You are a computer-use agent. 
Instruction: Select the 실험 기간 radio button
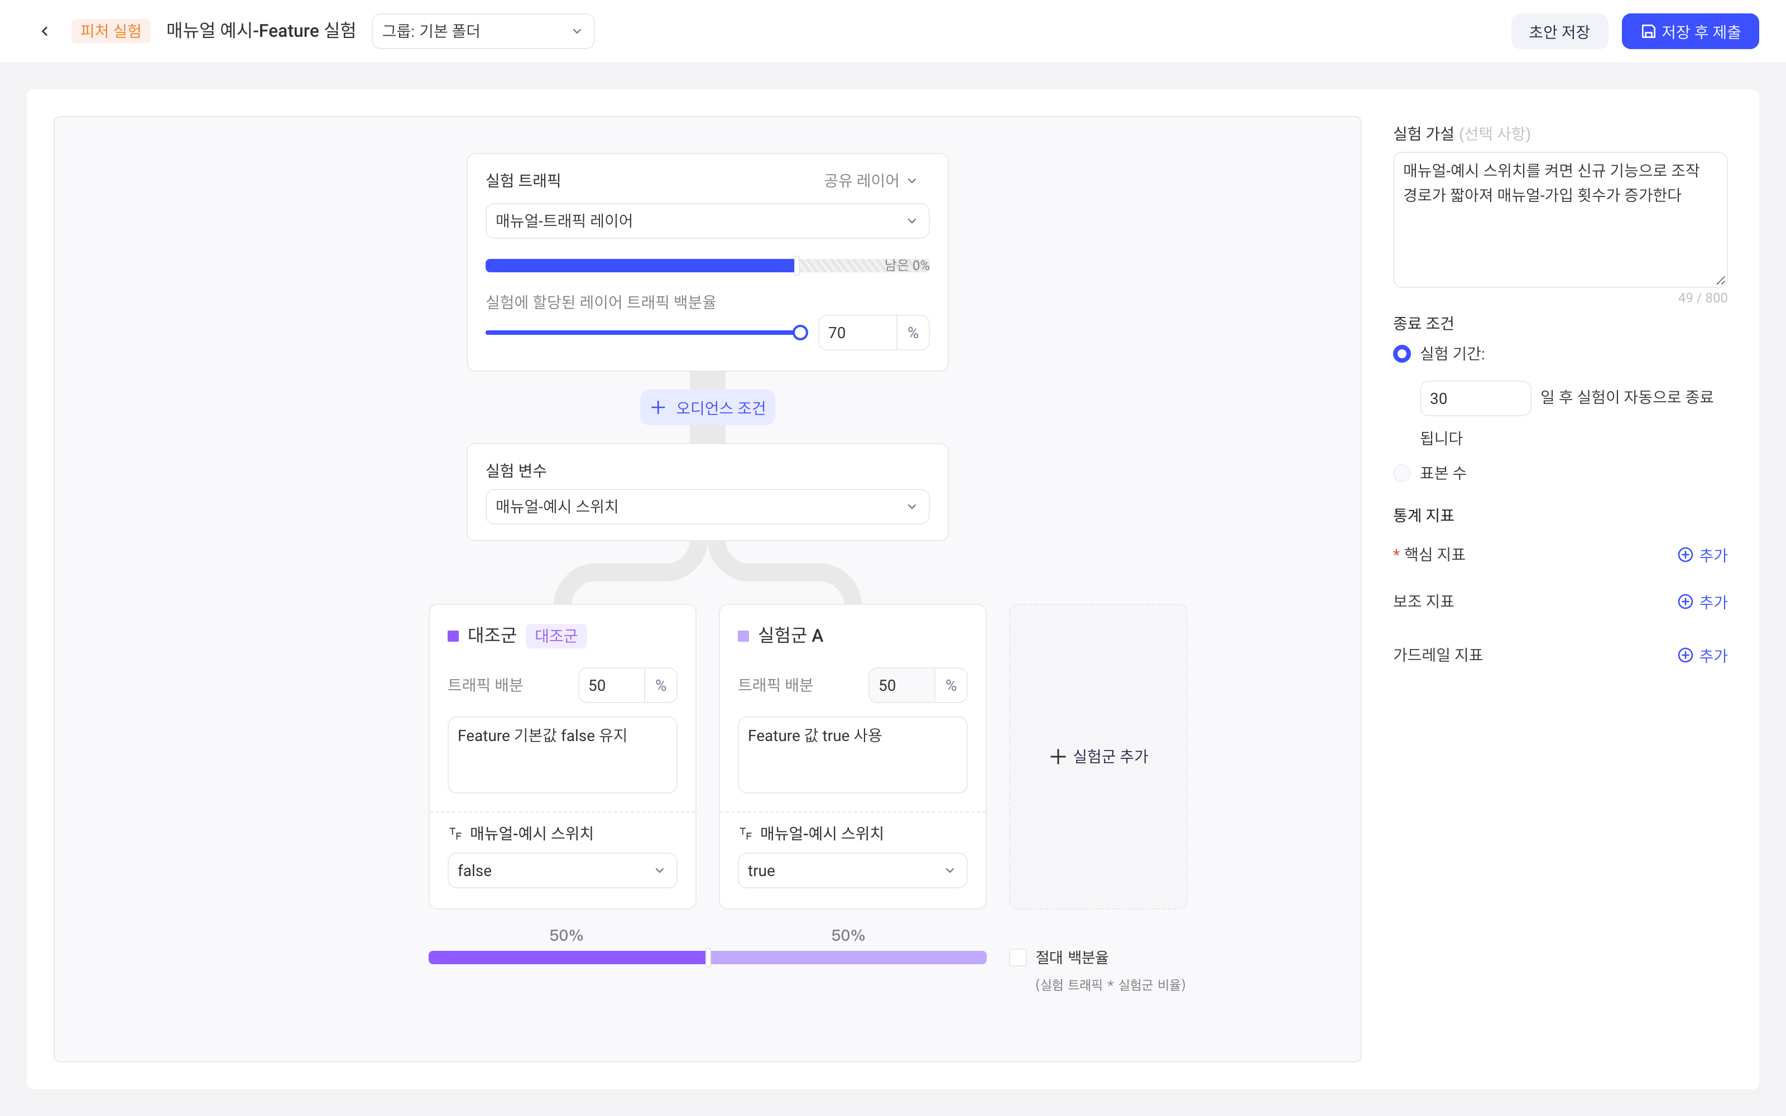point(1401,354)
